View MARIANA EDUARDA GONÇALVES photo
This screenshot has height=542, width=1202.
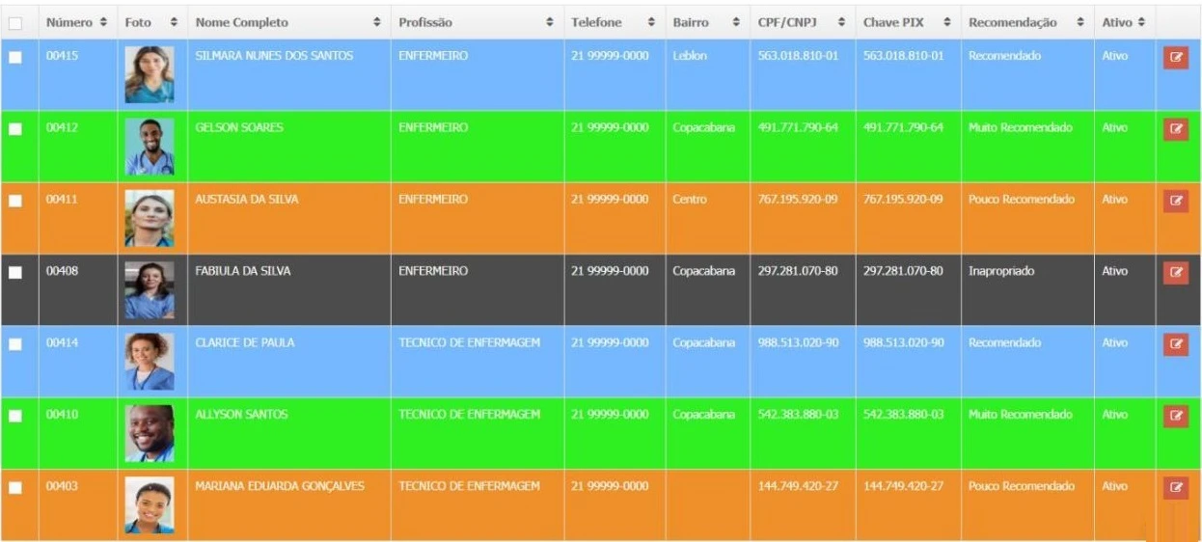[150, 504]
